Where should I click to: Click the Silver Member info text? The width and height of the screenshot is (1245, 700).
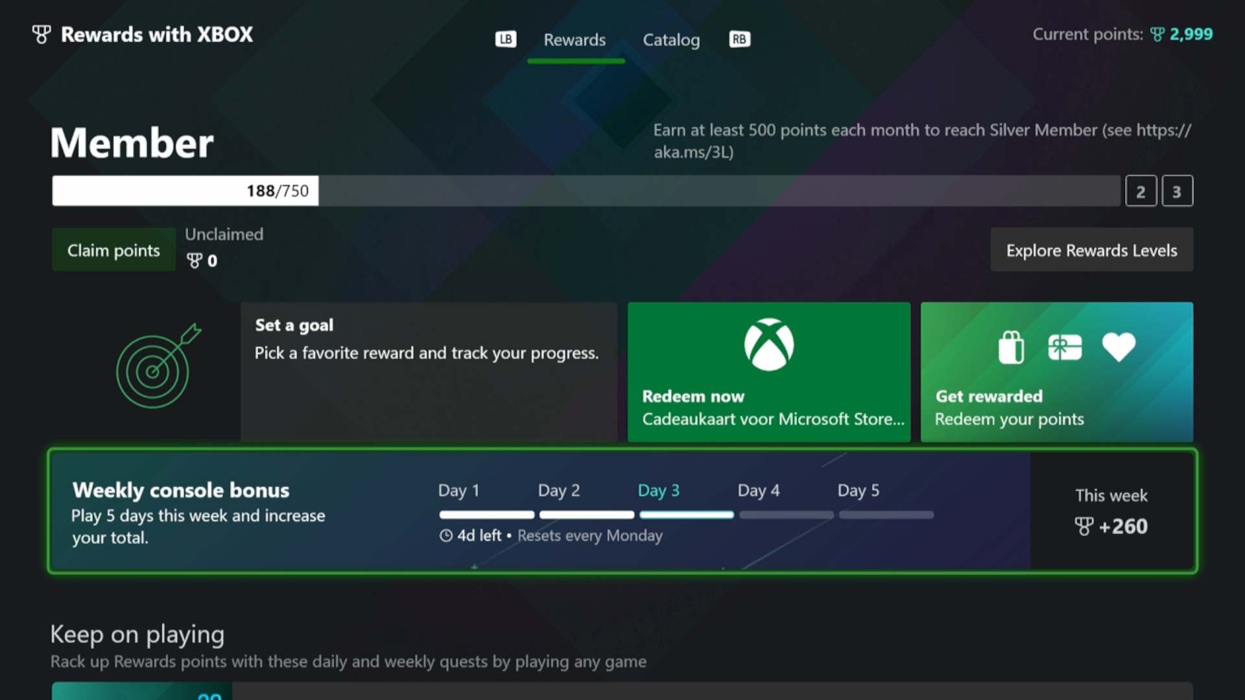922,141
